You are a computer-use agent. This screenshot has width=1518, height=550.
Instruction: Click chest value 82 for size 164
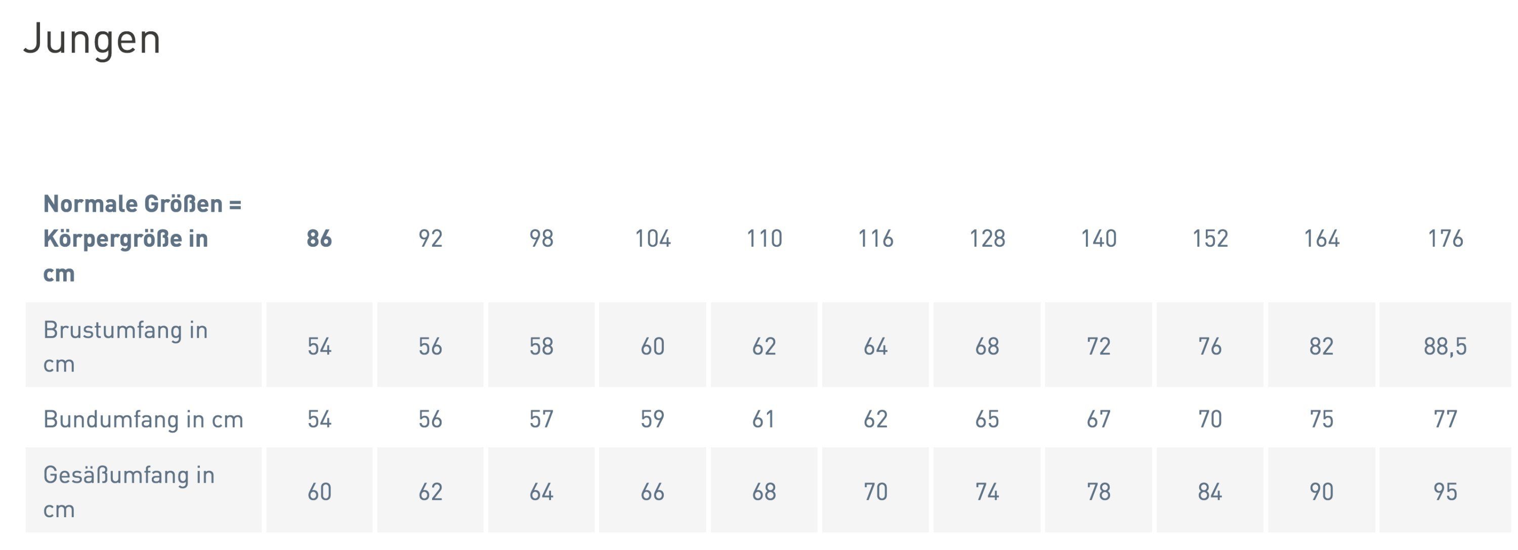pyautogui.click(x=1321, y=345)
